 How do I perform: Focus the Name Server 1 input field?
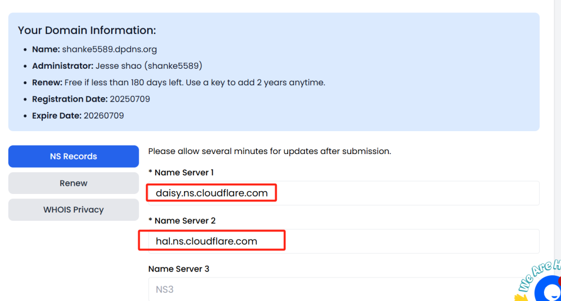click(x=343, y=193)
